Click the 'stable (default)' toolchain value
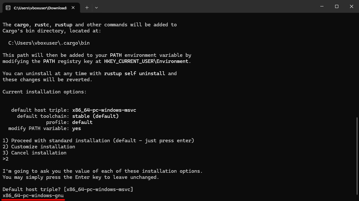This screenshot has height=201, width=359. (x=95, y=116)
